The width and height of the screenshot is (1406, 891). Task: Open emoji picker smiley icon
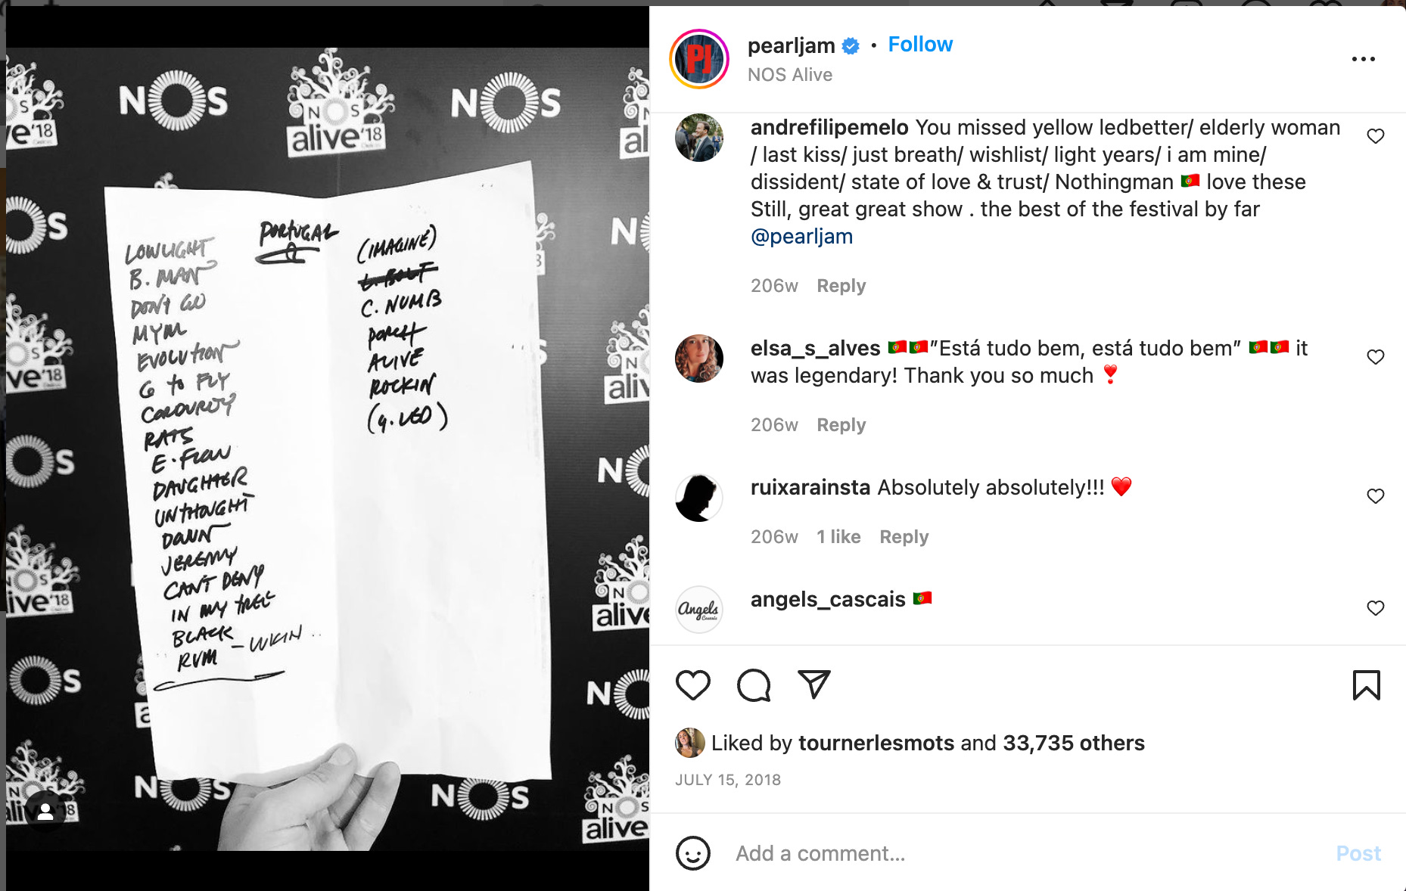[x=692, y=853]
